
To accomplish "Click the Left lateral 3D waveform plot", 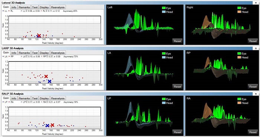I will click(x=144, y=25).
